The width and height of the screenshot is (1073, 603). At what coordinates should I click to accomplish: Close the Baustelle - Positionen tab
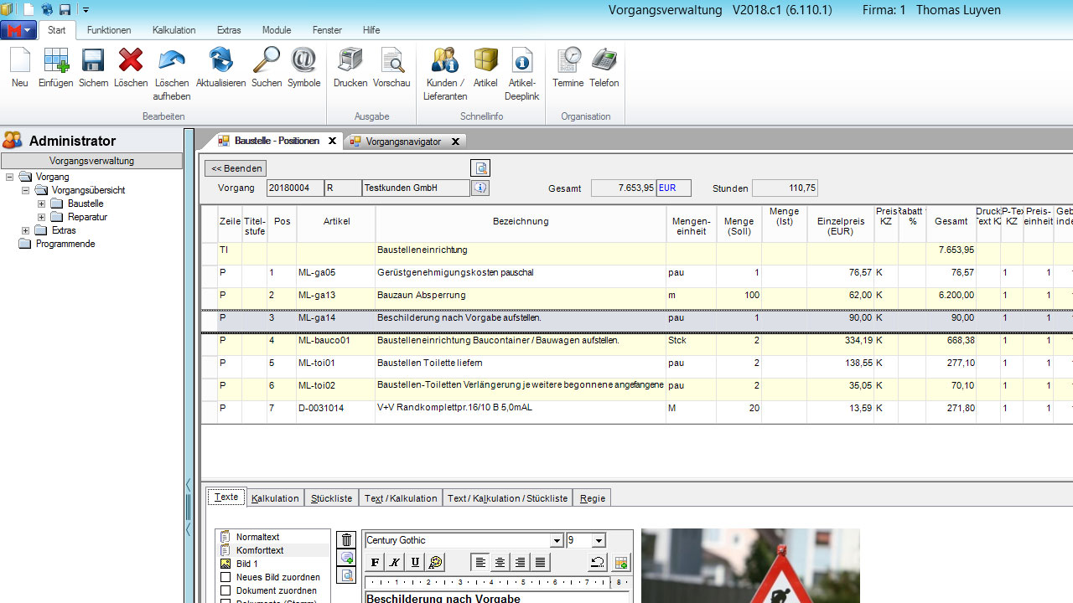tap(332, 141)
